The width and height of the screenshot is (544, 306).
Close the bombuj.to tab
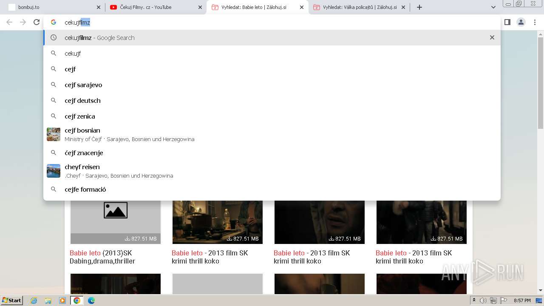coord(99,7)
